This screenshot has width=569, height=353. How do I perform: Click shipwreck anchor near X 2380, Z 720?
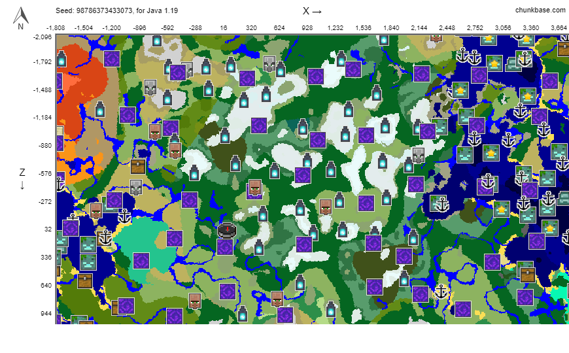click(x=441, y=292)
